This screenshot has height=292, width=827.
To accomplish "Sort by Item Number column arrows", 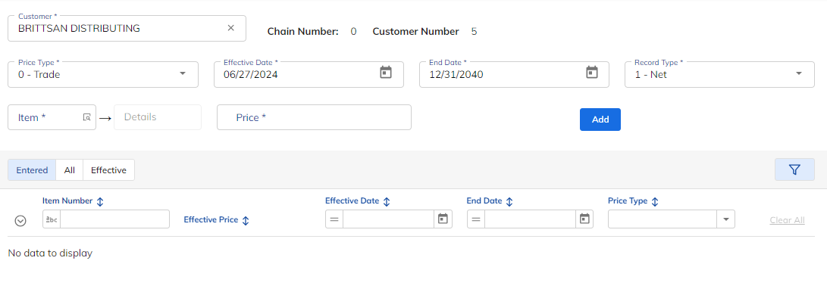I will (100, 201).
